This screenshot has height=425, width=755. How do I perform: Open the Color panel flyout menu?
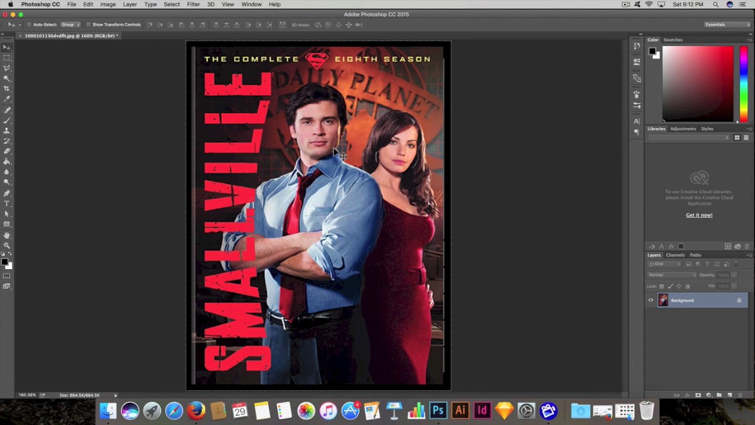coord(749,40)
